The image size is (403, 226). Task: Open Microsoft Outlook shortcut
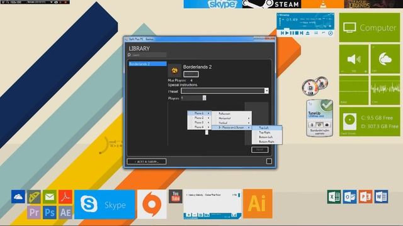[349, 196]
